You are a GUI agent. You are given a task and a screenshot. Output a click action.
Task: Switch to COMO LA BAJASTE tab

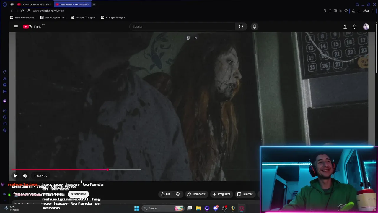point(34,4)
